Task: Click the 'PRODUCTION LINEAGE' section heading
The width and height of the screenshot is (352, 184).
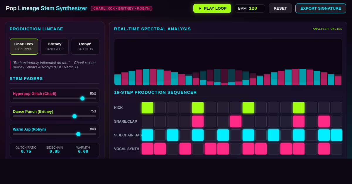Action: [x=36, y=29]
